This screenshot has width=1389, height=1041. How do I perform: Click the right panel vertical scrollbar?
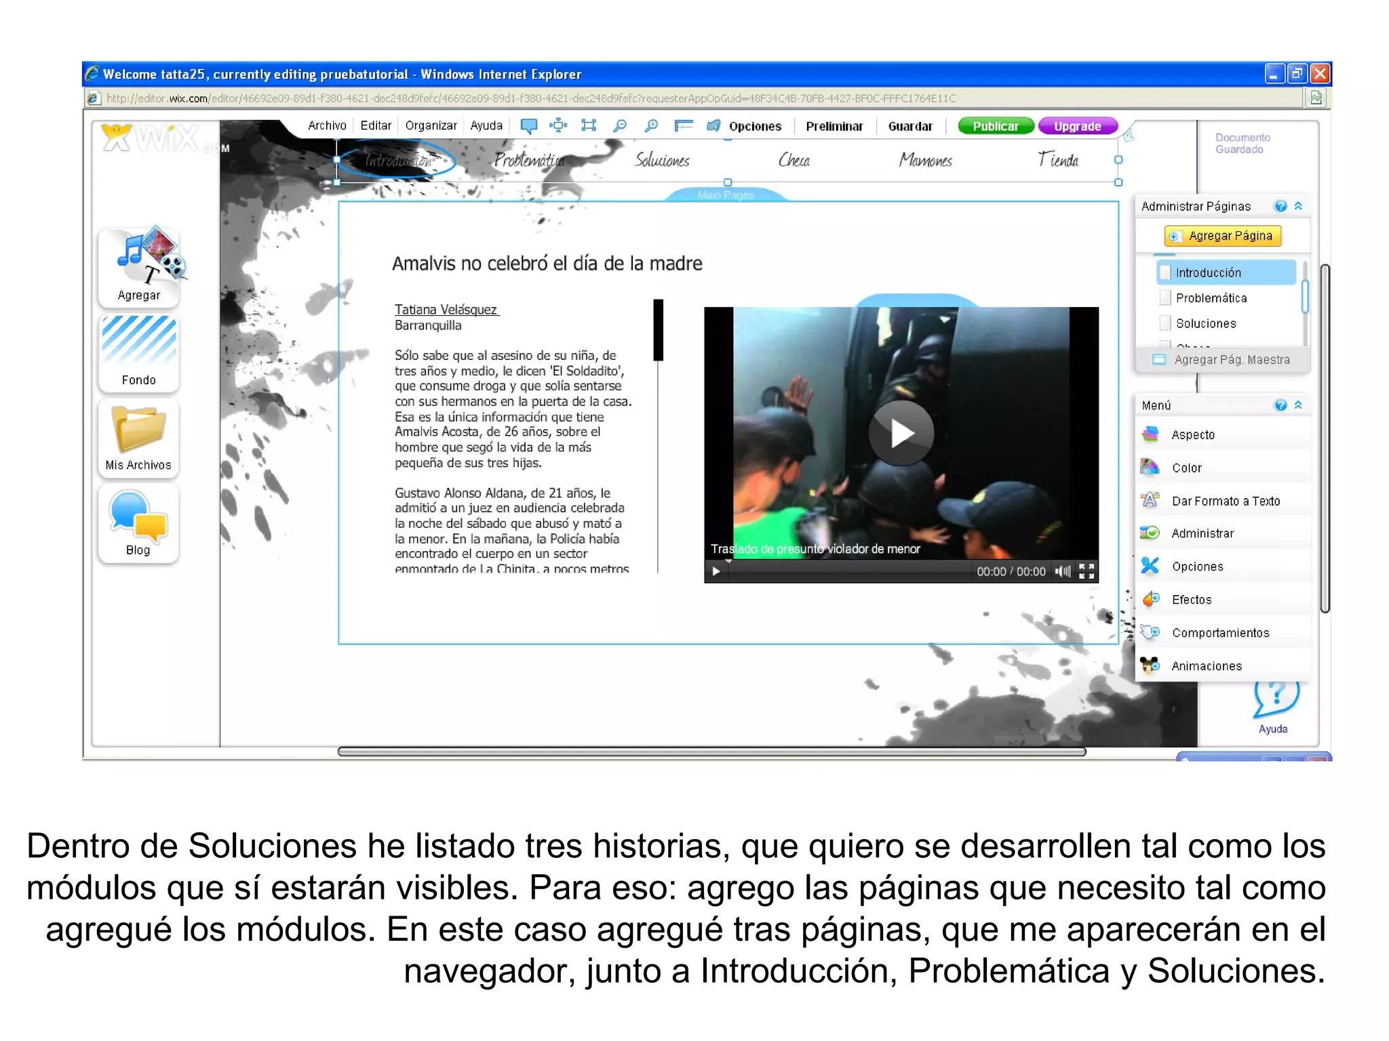(1325, 438)
